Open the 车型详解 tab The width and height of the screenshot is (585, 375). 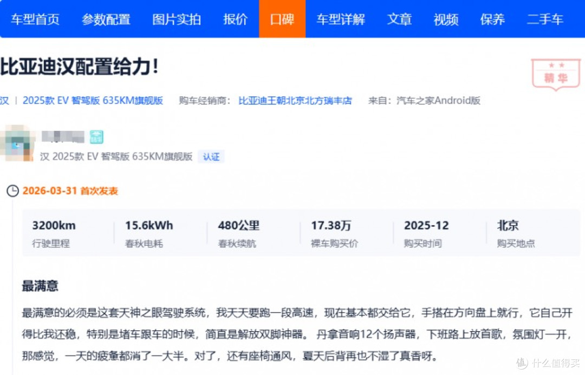coord(341,19)
